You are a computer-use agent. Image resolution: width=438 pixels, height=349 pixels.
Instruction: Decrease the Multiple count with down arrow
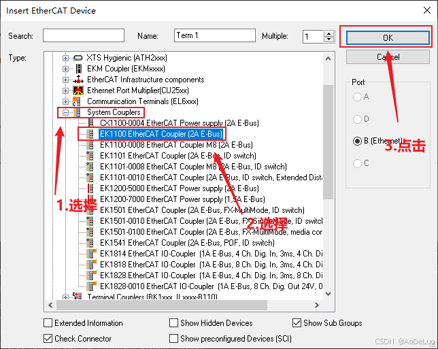[329, 39]
